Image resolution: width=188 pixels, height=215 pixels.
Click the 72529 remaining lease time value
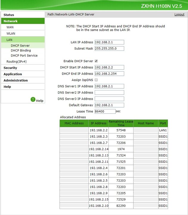tap(121, 199)
